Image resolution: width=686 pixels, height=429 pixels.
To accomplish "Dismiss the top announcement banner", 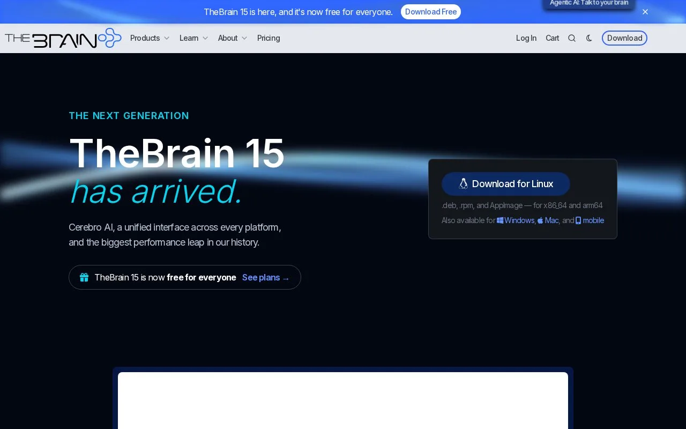I will (x=645, y=12).
